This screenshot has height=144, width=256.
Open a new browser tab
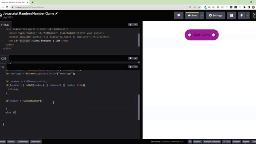(32, 2)
